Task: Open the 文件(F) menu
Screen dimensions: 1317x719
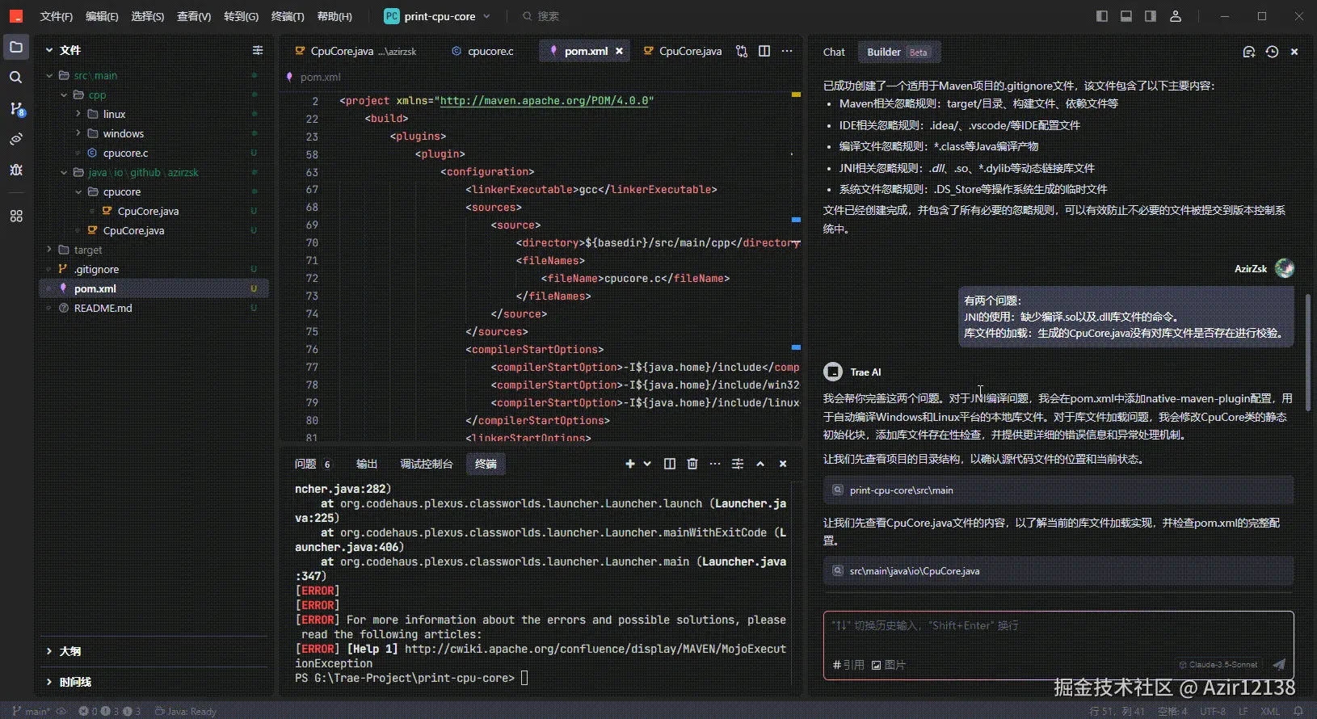Action: coord(57,16)
